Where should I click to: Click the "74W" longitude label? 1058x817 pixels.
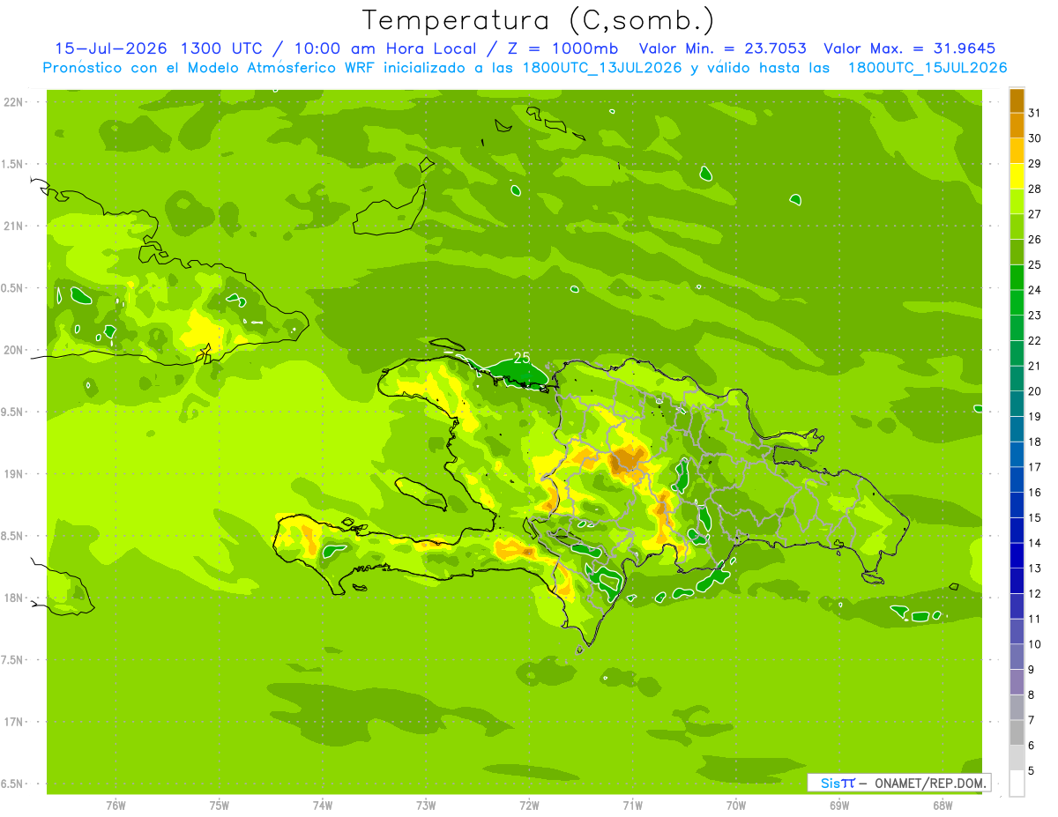[323, 806]
